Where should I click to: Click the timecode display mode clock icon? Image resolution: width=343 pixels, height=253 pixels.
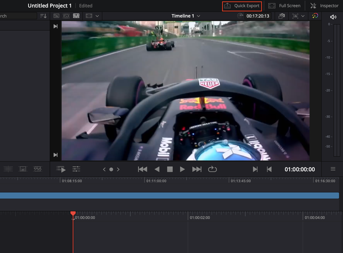pos(240,16)
